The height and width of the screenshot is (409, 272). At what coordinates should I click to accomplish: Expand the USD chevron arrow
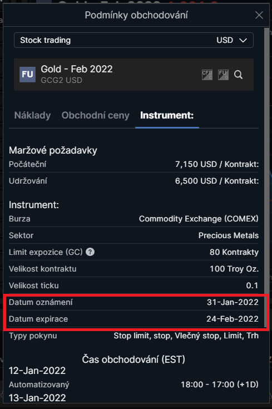pyautogui.click(x=243, y=40)
